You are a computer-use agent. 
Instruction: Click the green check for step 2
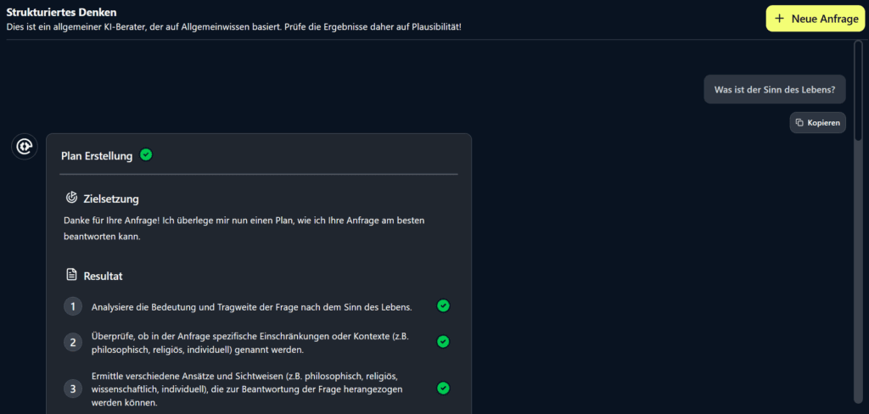coord(443,341)
